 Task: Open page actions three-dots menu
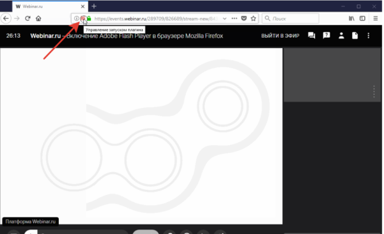click(x=234, y=19)
